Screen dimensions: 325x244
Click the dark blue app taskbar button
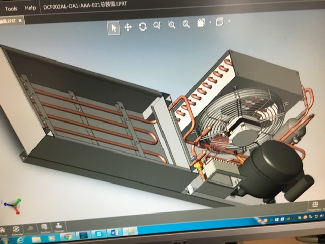pos(83,235)
